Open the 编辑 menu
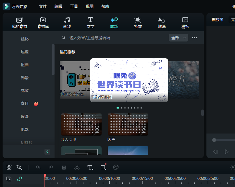This screenshot has width=235, height=187. (58, 6)
